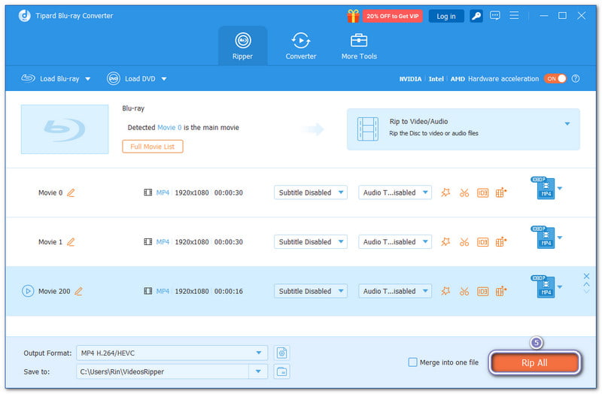
Task: Open output format settings icon
Action: (x=282, y=353)
